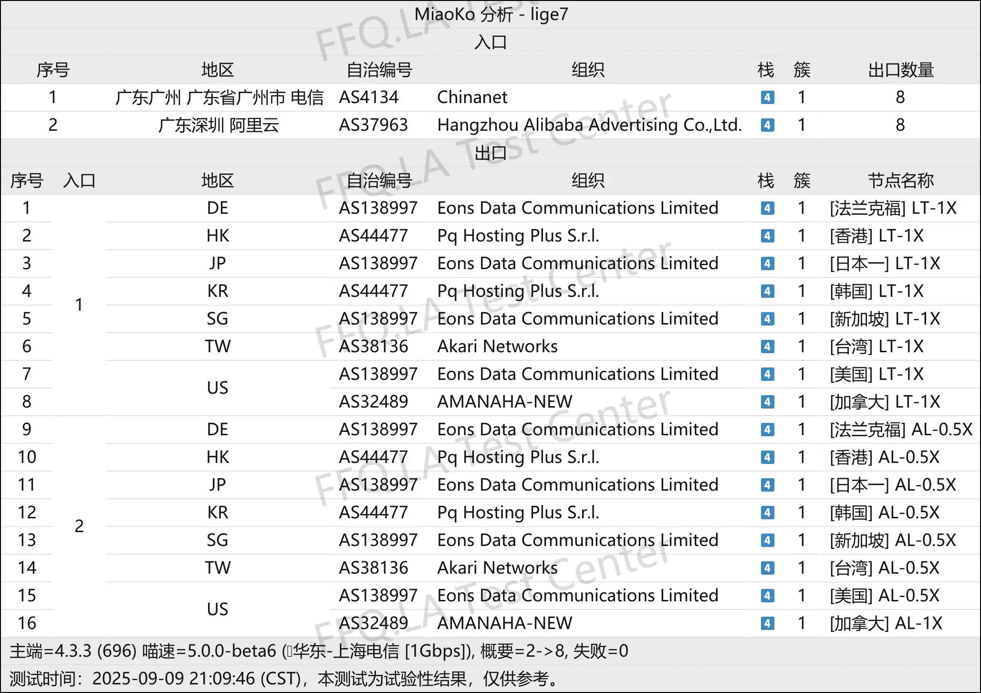Click the IPv4 icon beside [韩国] LT-1X
Image resolution: width=981 pixels, height=693 pixels.
(767, 291)
